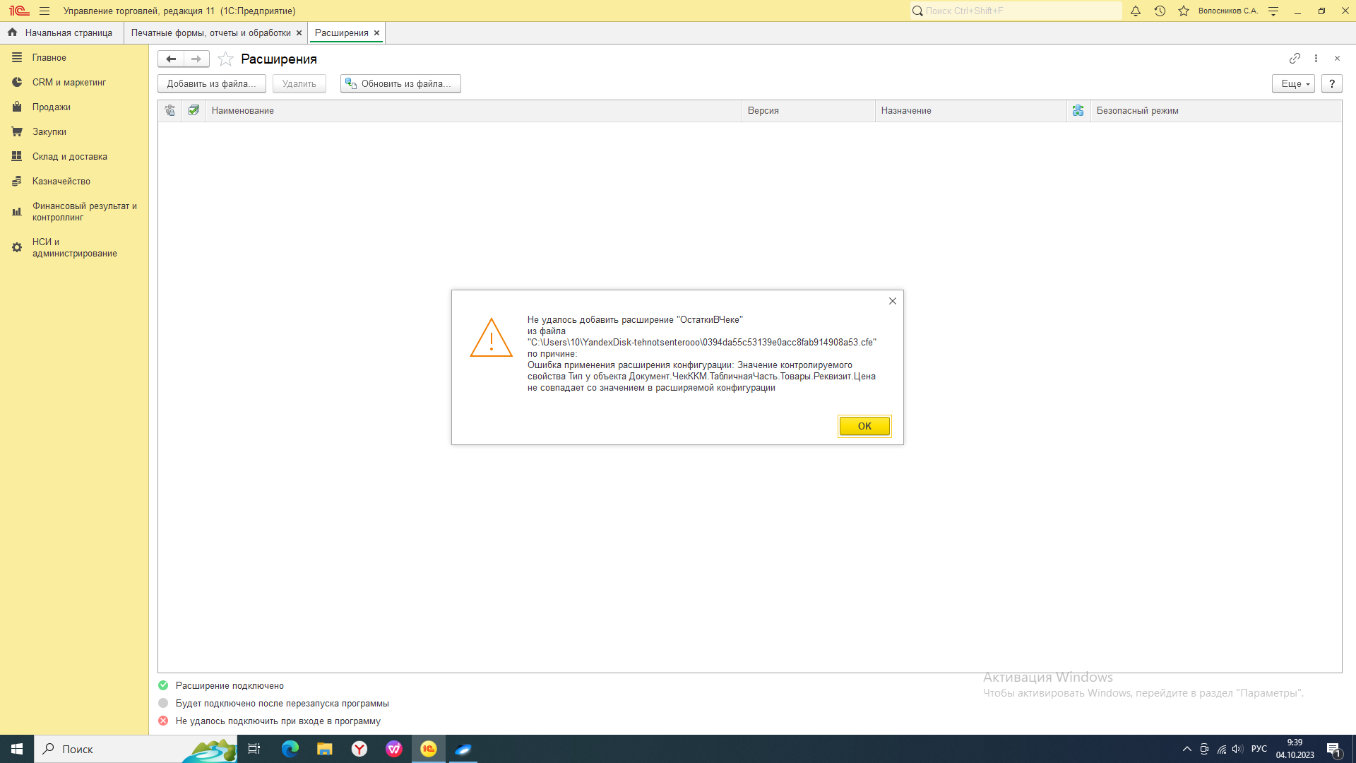Open service settings icon beside user name

click(1273, 11)
